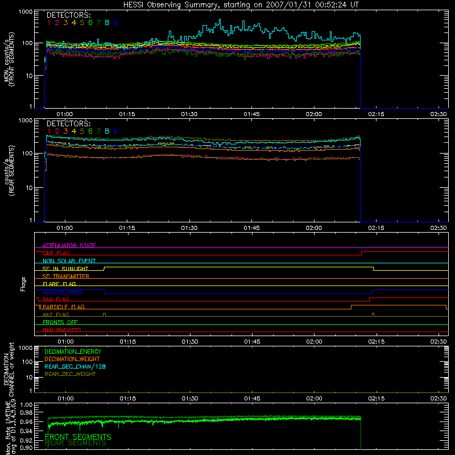Screen dimensions: 455x455
Task: Click 01:15 tick under rear segments panel
Action: tap(127, 228)
